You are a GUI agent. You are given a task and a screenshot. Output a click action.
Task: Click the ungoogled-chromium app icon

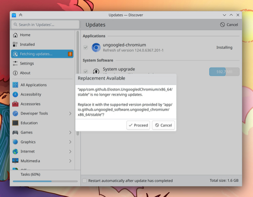(96, 48)
